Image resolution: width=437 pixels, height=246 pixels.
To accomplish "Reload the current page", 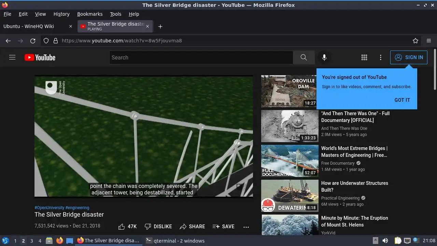I will point(33,41).
